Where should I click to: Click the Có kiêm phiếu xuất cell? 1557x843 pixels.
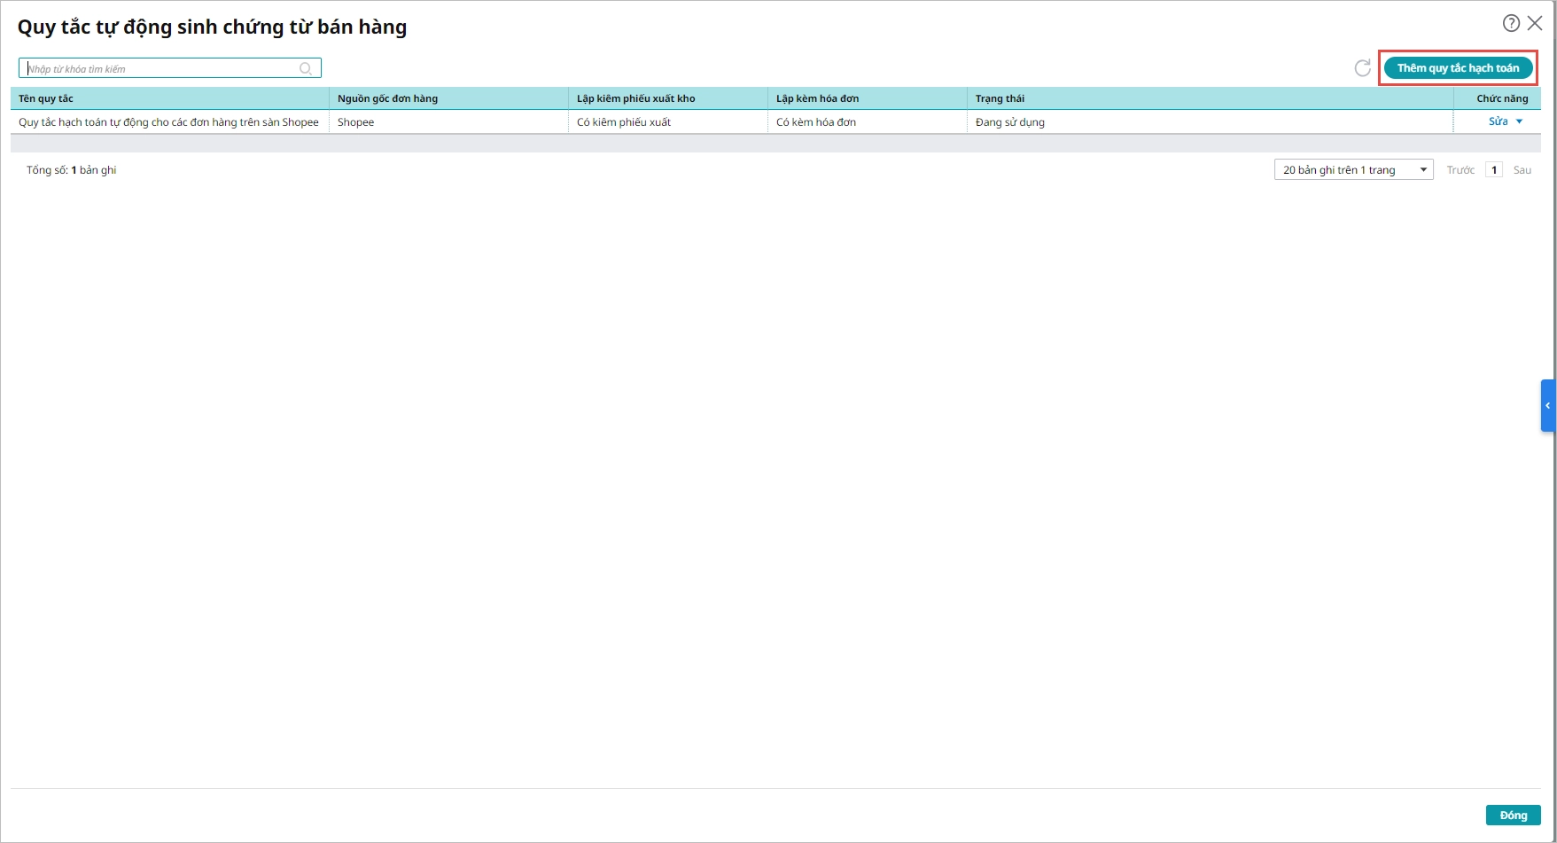coord(668,122)
